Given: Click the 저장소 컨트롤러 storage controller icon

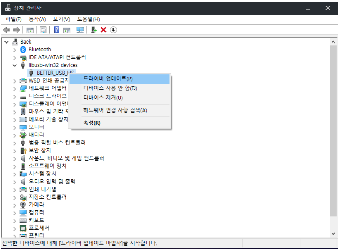Looking at the screenshot, I should (x=23, y=197).
